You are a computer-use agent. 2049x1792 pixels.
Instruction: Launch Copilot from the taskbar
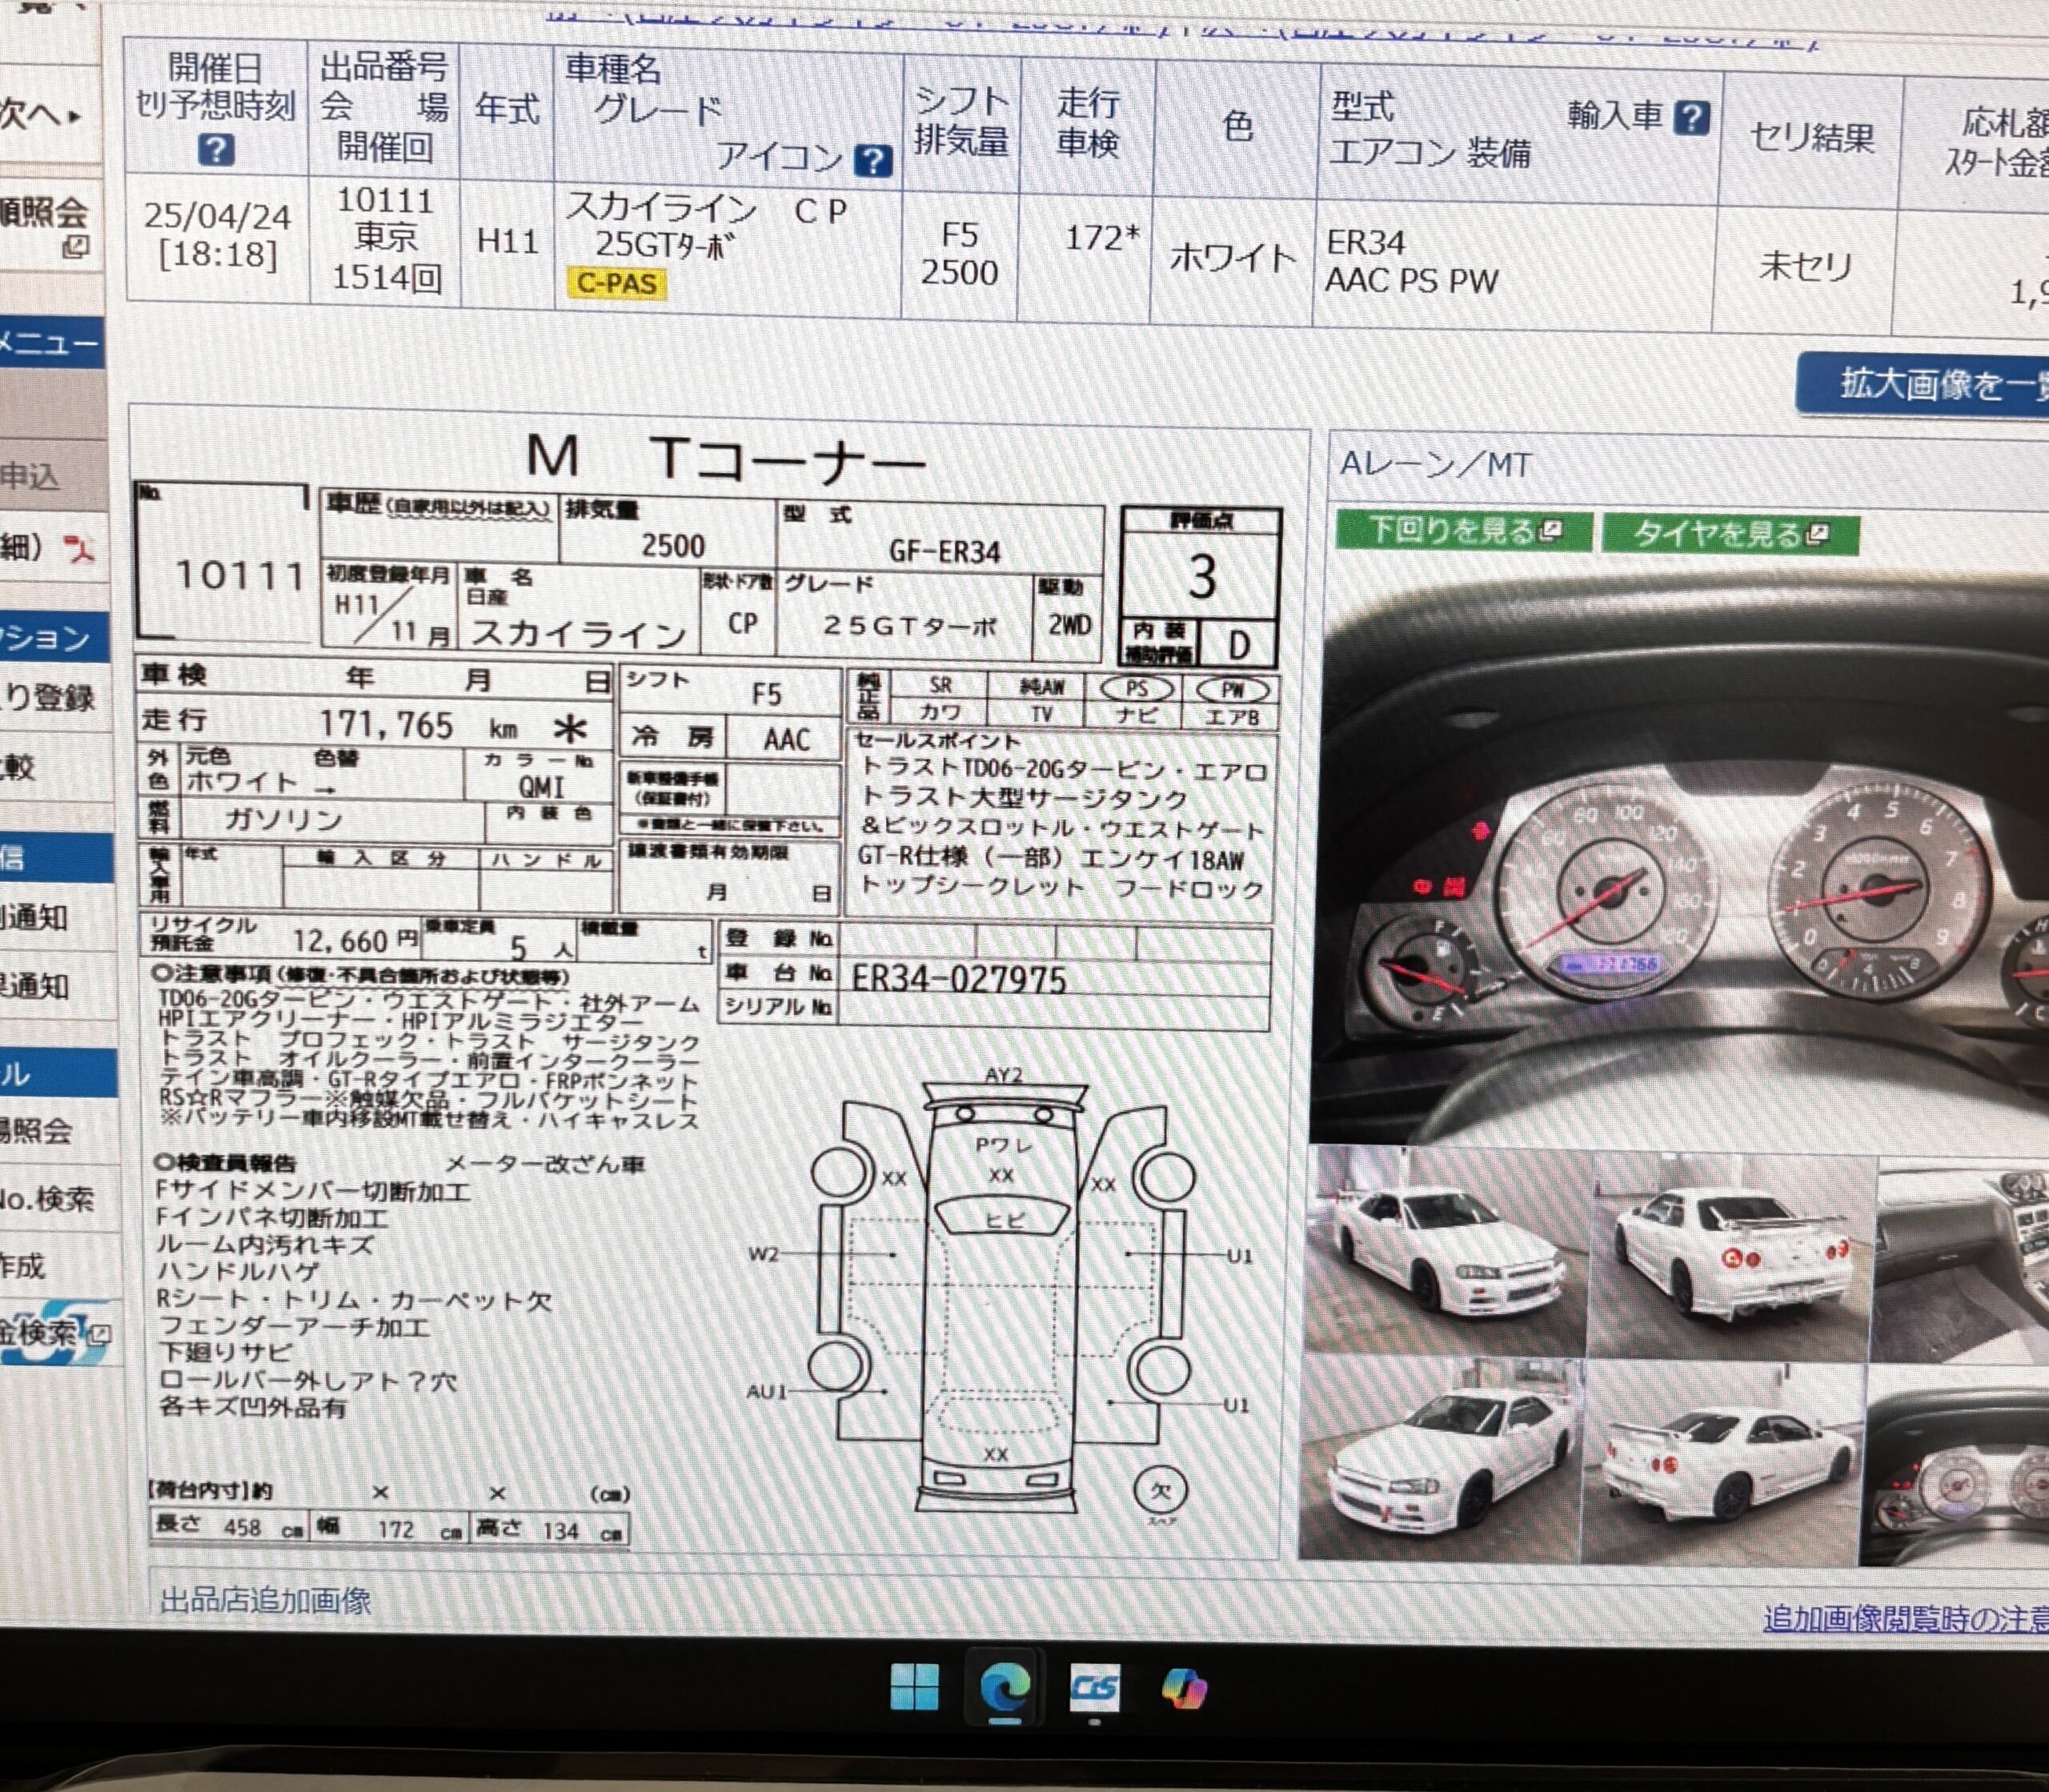(x=1184, y=1689)
